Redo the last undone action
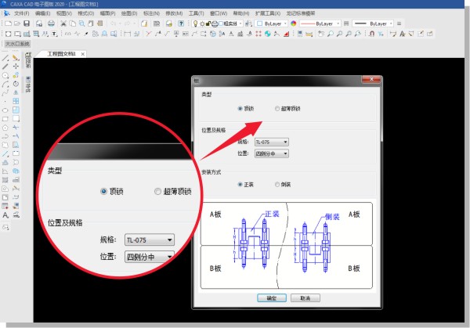 (128, 23)
